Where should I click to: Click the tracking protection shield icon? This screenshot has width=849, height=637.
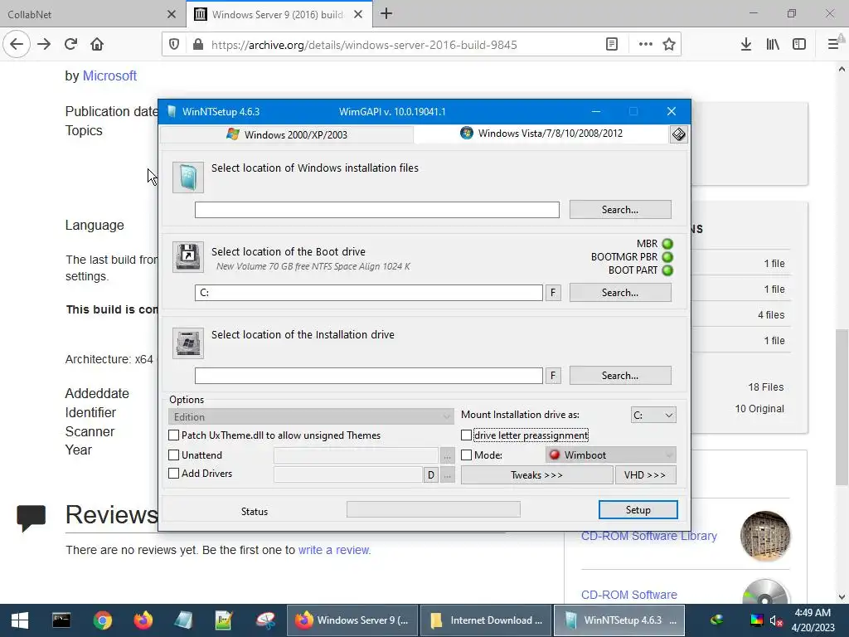(x=174, y=45)
